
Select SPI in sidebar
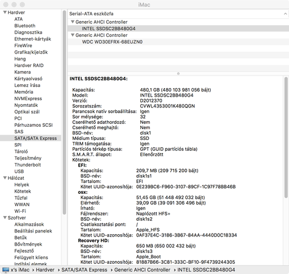pos(18,145)
